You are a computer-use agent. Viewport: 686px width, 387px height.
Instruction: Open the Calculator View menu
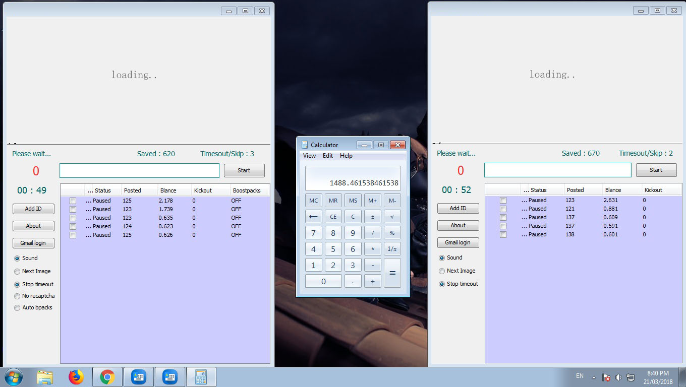[x=309, y=156]
